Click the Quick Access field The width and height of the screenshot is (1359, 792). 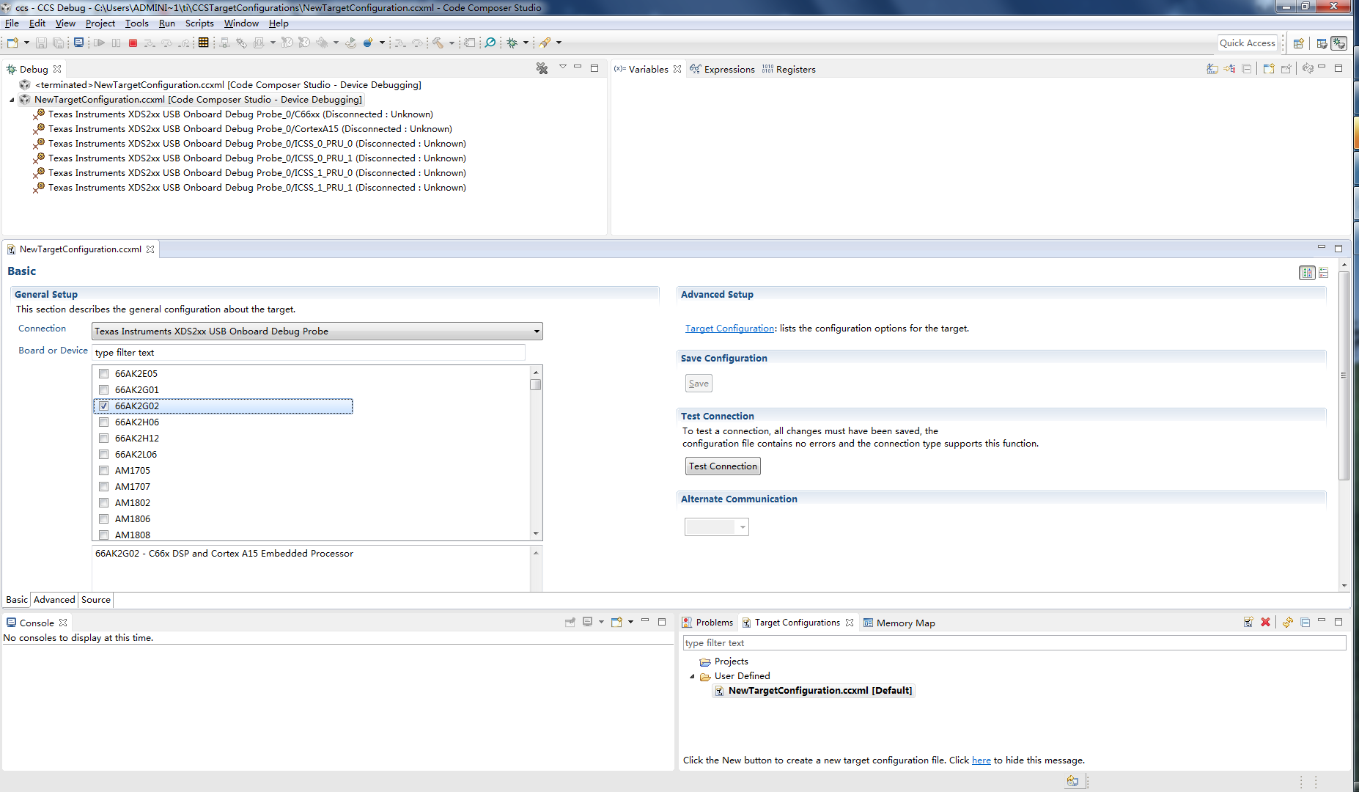1248,43
